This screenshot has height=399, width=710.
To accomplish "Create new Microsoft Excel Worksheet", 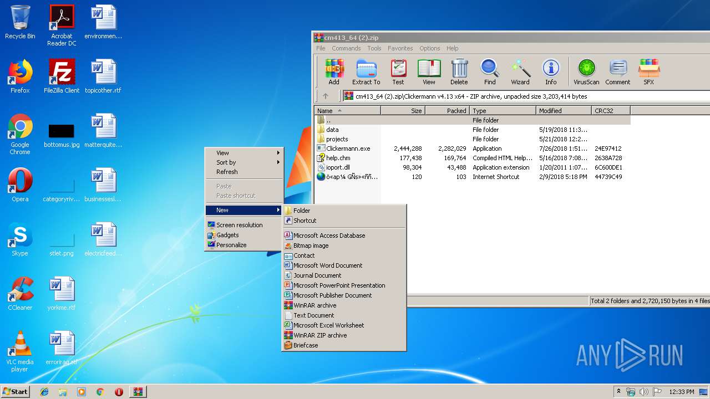I will pos(344,325).
